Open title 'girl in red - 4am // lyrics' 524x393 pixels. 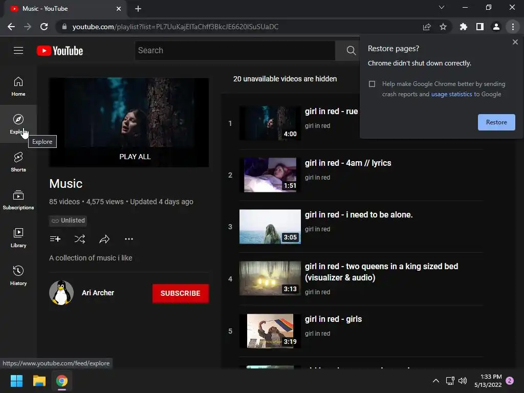click(348, 163)
